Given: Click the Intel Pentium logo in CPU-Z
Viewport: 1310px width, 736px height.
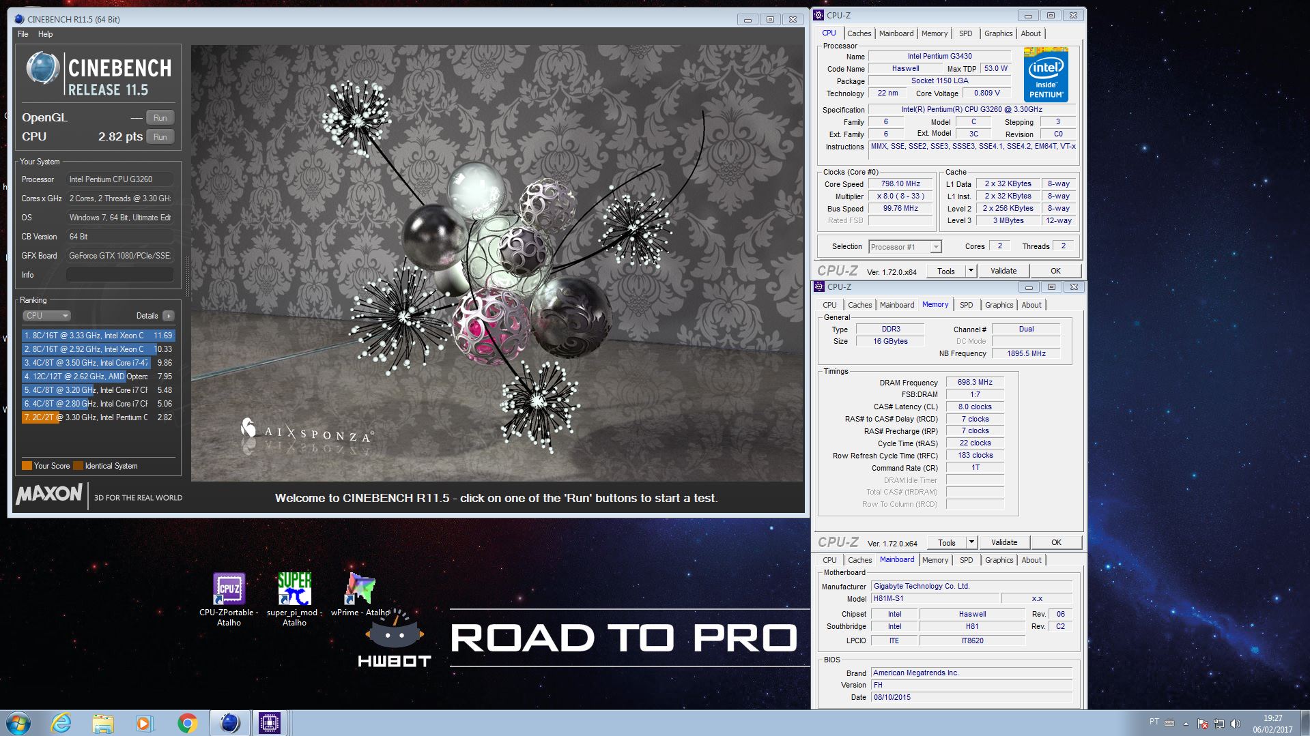Looking at the screenshot, I should (1046, 75).
